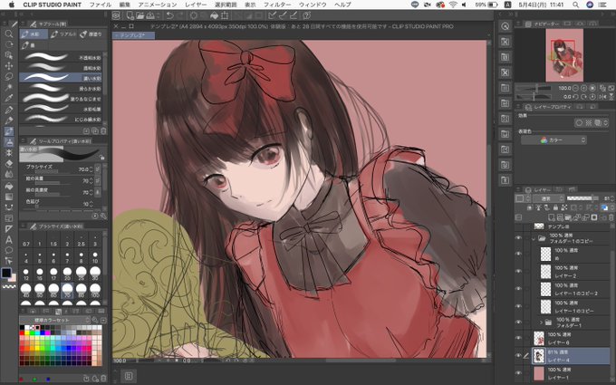
Task: Select the Fill bucket tool
Action: click(9, 187)
